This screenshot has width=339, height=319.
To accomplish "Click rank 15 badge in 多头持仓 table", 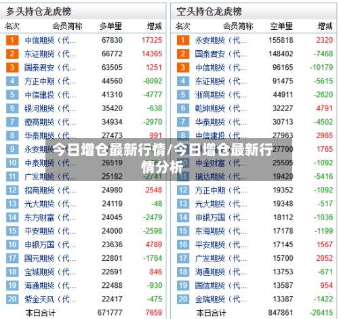I will point(12,231).
